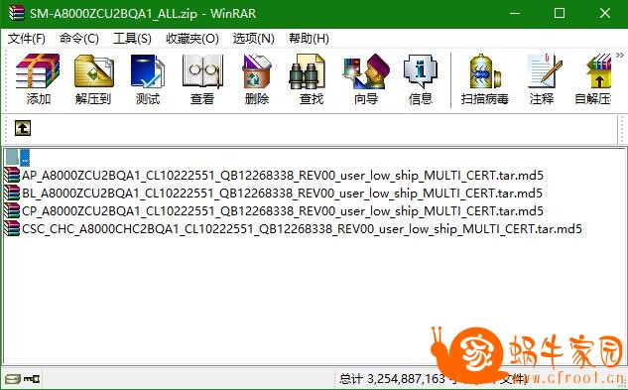Click the drive icon in the status bar
The image size is (628, 390).
13,379
